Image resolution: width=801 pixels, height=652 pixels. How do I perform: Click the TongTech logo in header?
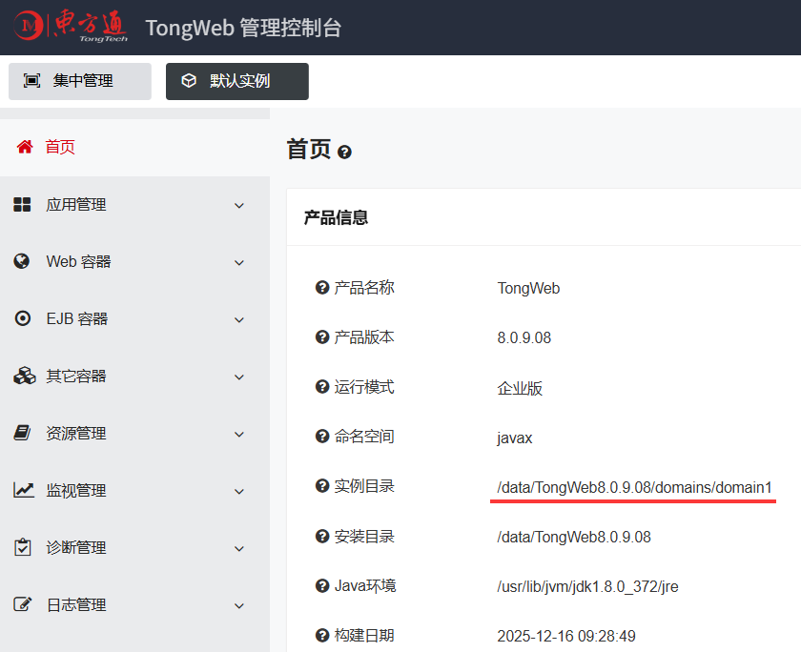[x=71, y=26]
